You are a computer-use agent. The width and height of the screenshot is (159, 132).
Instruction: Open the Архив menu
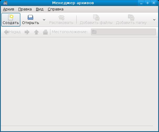[x=9, y=9]
